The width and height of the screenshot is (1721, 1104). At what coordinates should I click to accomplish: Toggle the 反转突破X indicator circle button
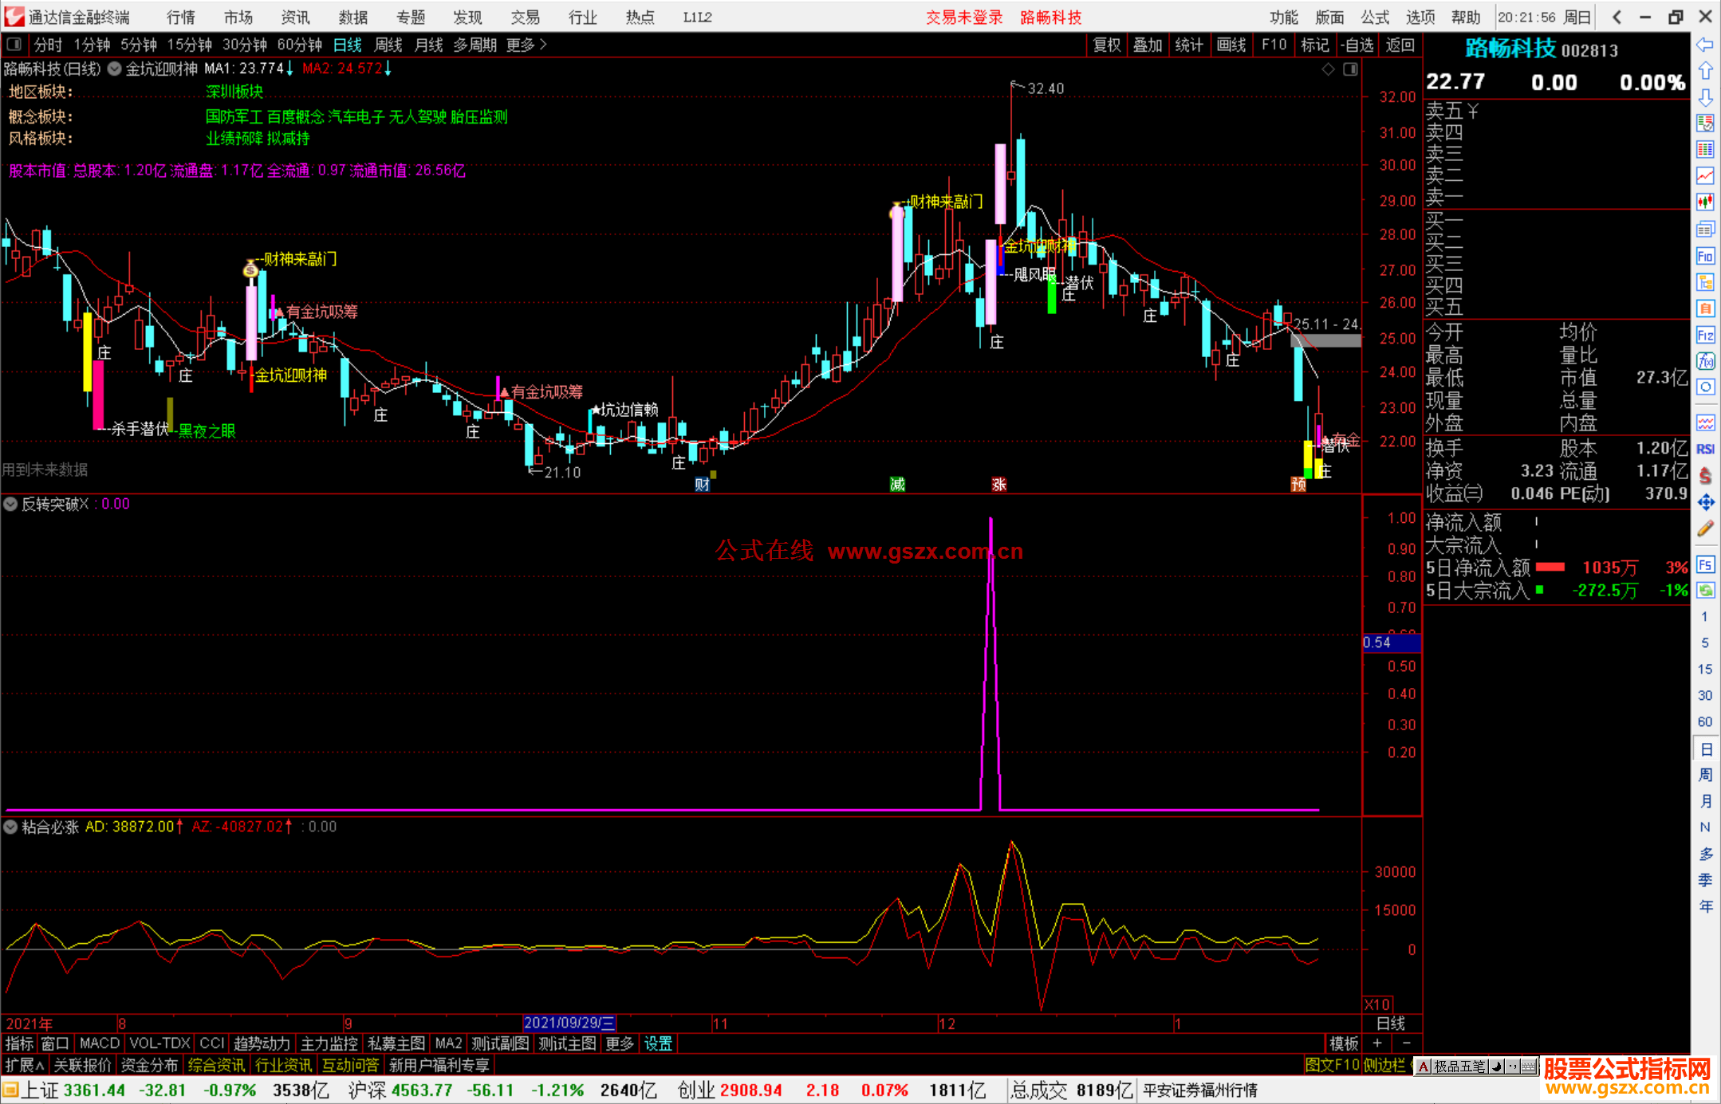[10, 504]
